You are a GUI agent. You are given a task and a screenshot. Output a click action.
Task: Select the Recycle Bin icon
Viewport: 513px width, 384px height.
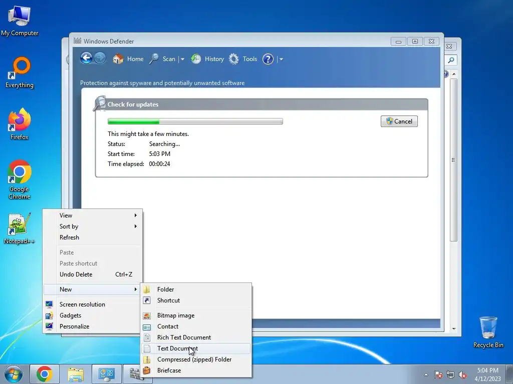[488, 332]
